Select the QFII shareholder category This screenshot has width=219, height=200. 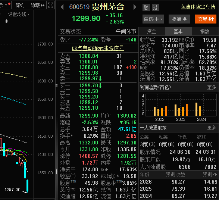tap(201, 137)
